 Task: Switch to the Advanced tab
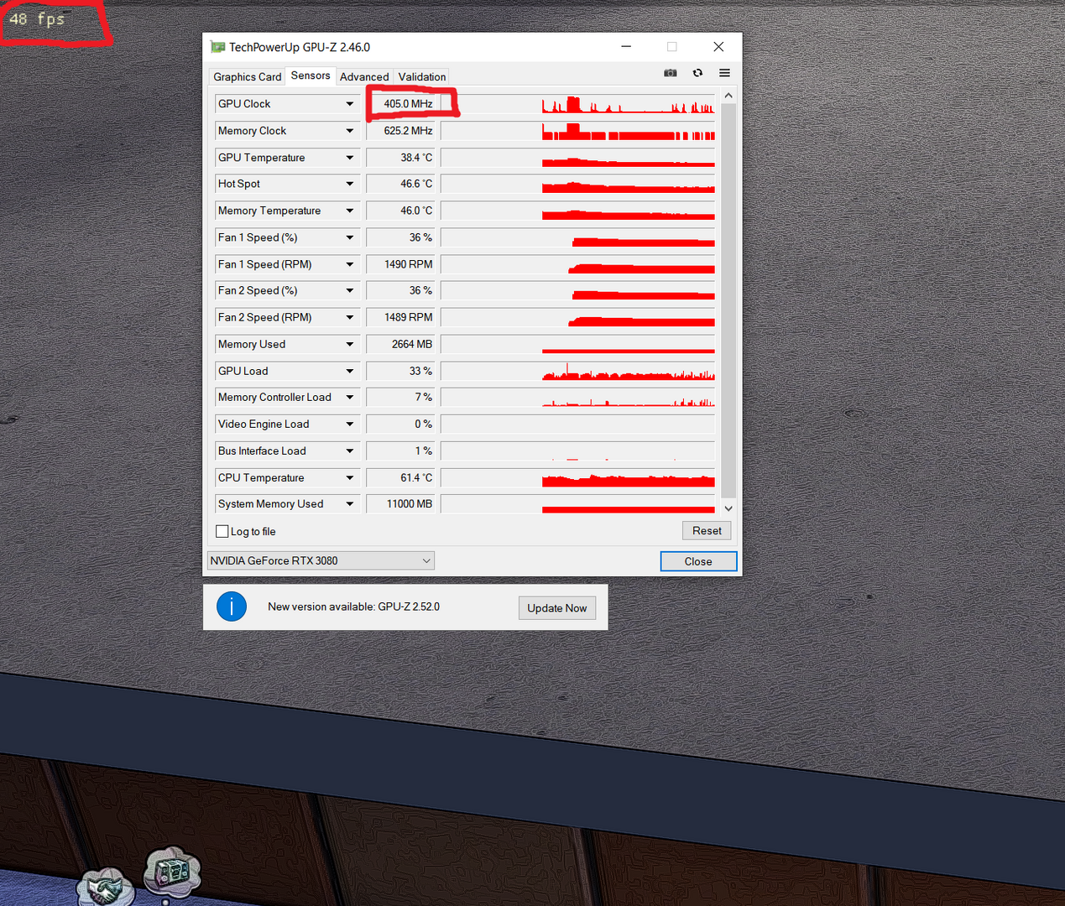[x=364, y=76]
